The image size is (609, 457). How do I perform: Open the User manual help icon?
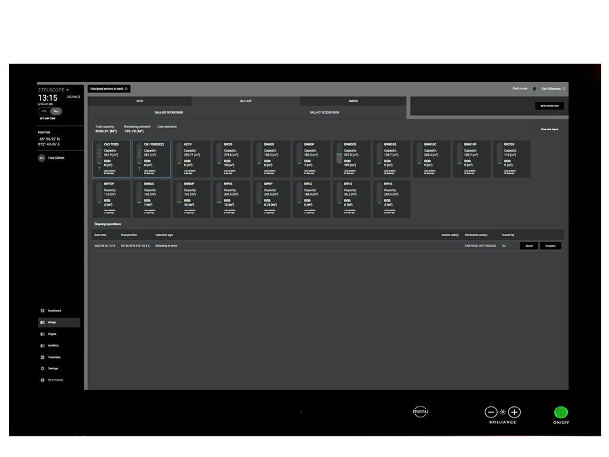(x=42, y=380)
